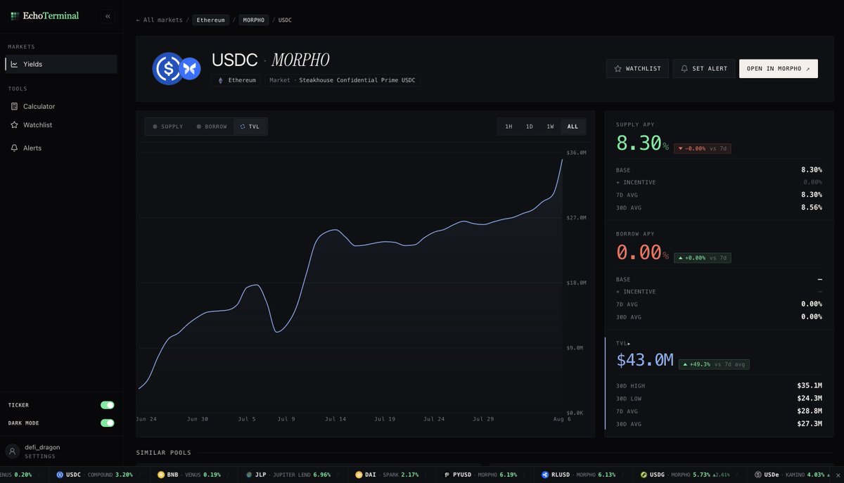Collapse the sidebar with the chevron button
Viewport: 844px width, 483px height.
108,15
